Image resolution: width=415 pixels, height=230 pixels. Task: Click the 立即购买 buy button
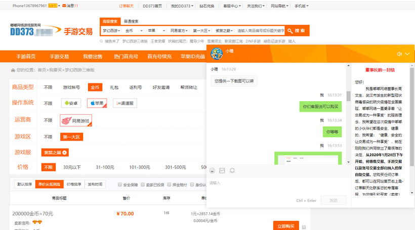[286, 226]
